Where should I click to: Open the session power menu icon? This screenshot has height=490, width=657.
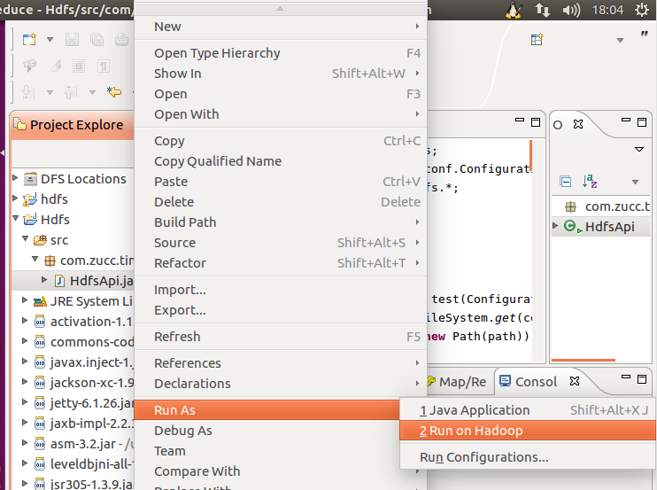pyautogui.click(x=642, y=10)
